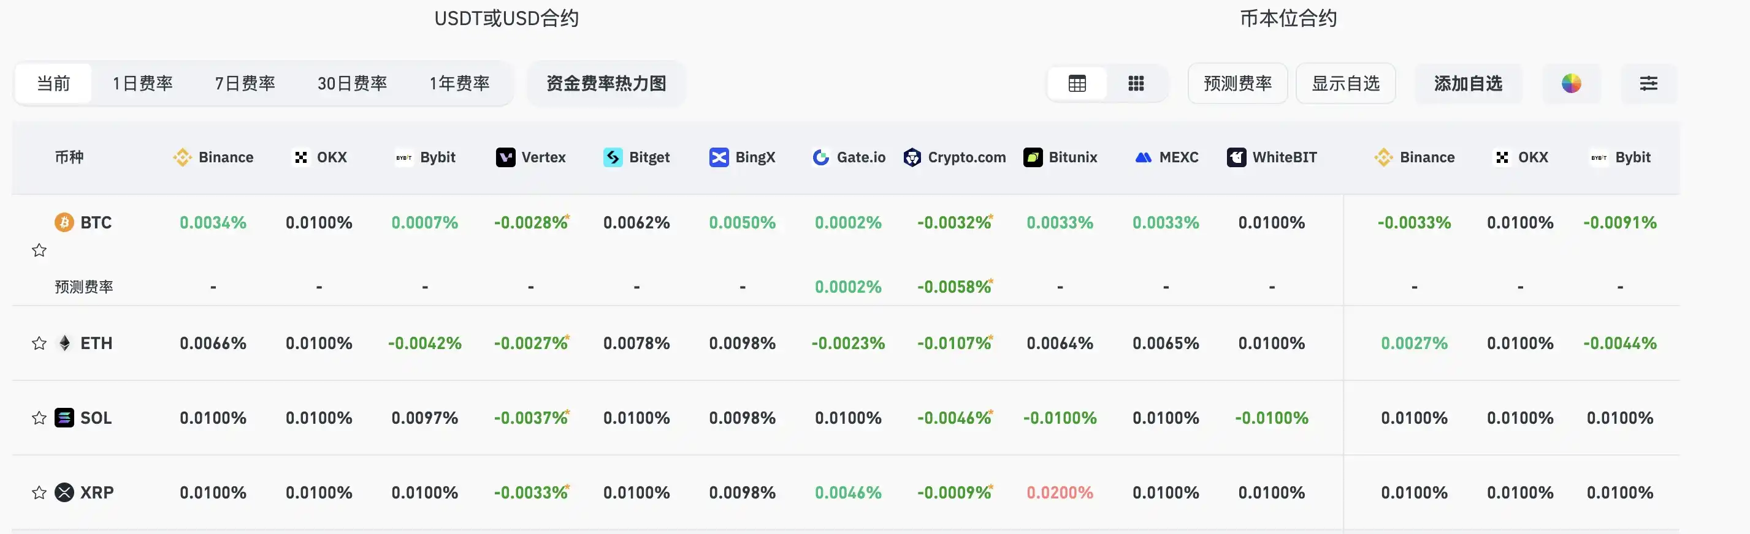Open the ETH symbol link

click(96, 344)
